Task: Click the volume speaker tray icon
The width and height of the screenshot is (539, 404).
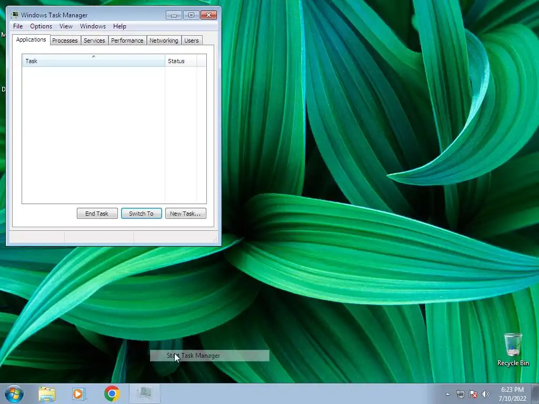Action: [486, 394]
